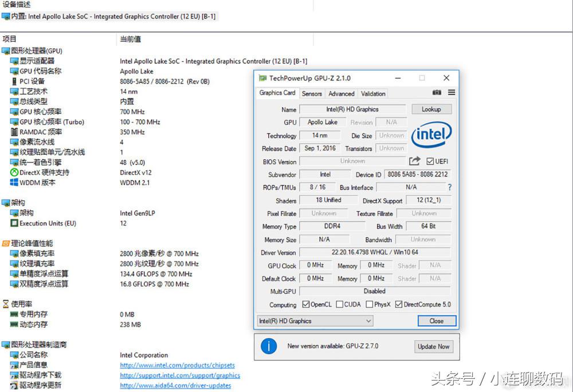Click the Execution Units (EU) row icon
The height and width of the screenshot is (392, 573).
click(14, 223)
